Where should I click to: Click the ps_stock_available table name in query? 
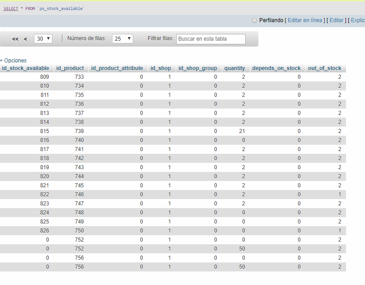click(61, 9)
